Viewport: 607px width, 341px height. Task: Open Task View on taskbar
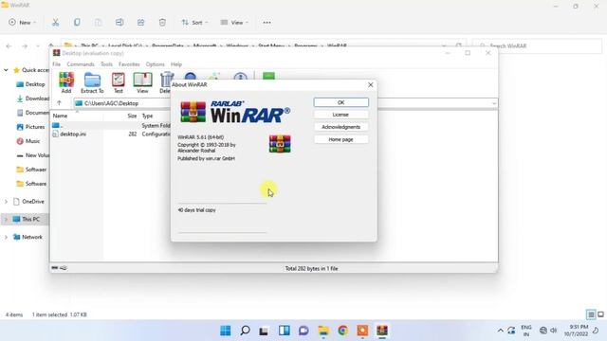264,331
